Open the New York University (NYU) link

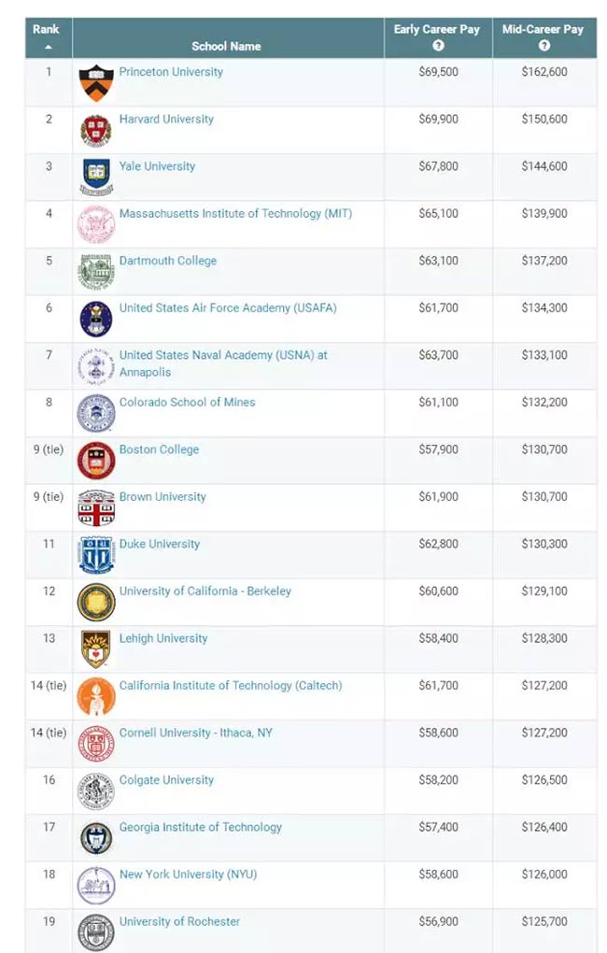[189, 875]
